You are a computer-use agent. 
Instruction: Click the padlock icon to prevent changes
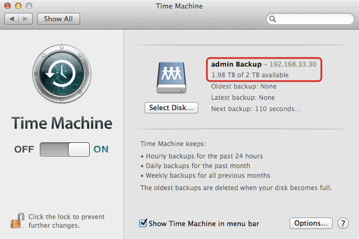(15, 221)
